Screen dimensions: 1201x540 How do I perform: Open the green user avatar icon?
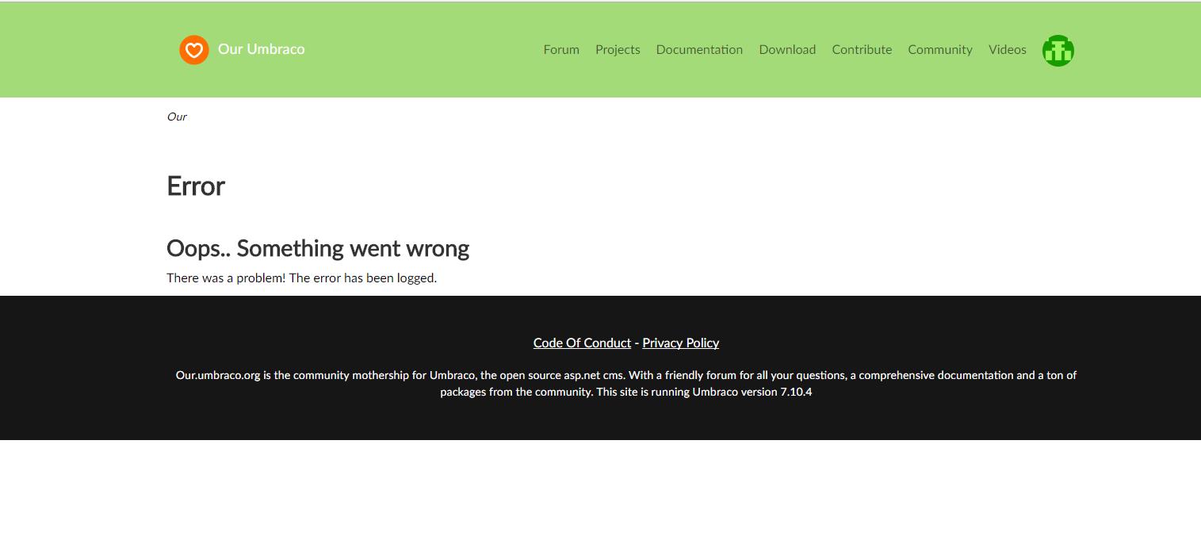[1058, 51]
